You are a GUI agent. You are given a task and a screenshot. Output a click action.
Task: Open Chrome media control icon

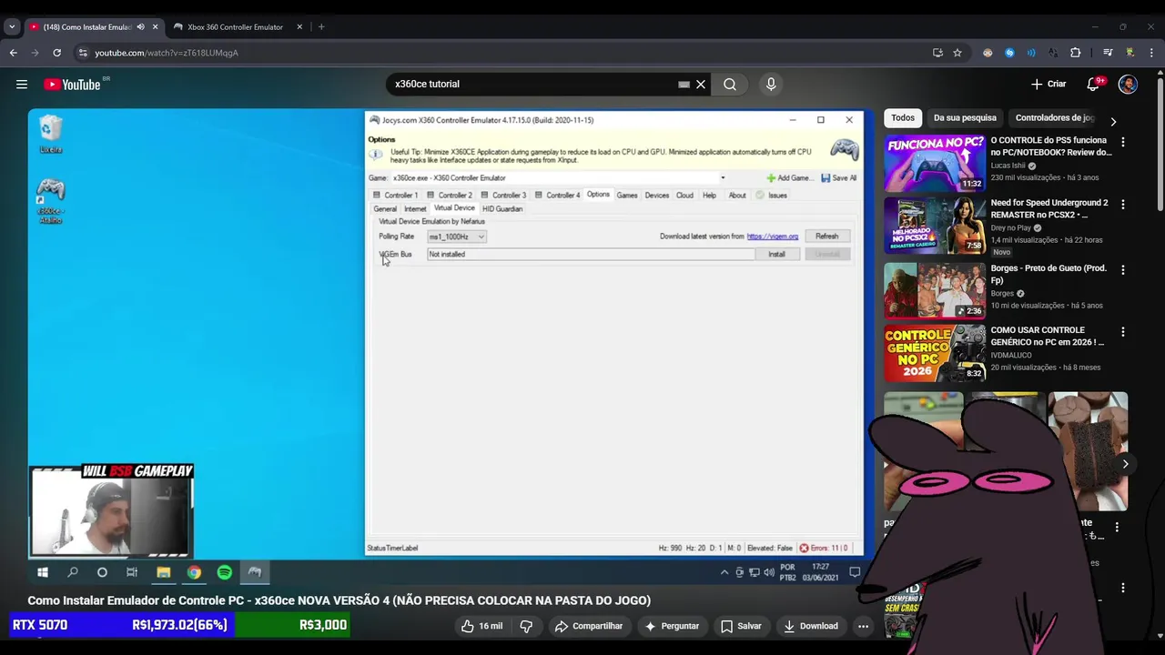coord(1108,53)
